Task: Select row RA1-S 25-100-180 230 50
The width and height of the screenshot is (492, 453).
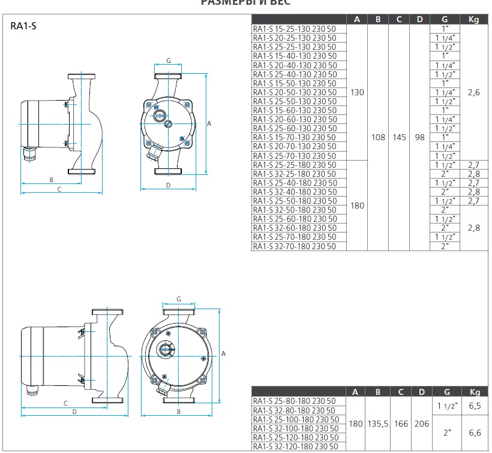Action: (x=299, y=420)
